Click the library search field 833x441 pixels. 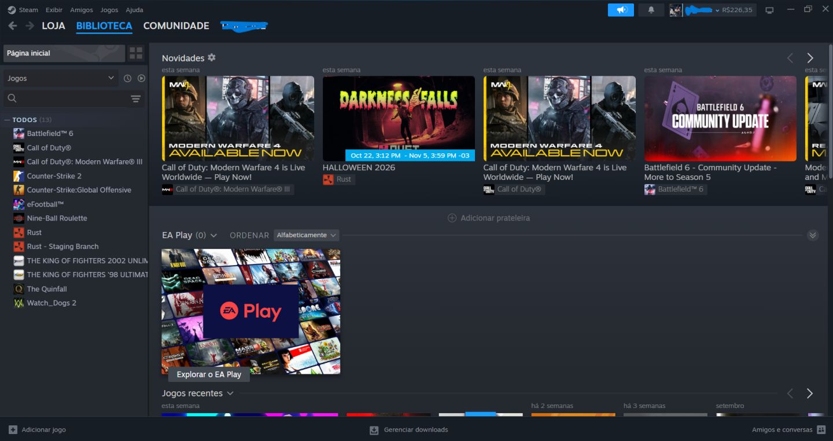[65, 99]
